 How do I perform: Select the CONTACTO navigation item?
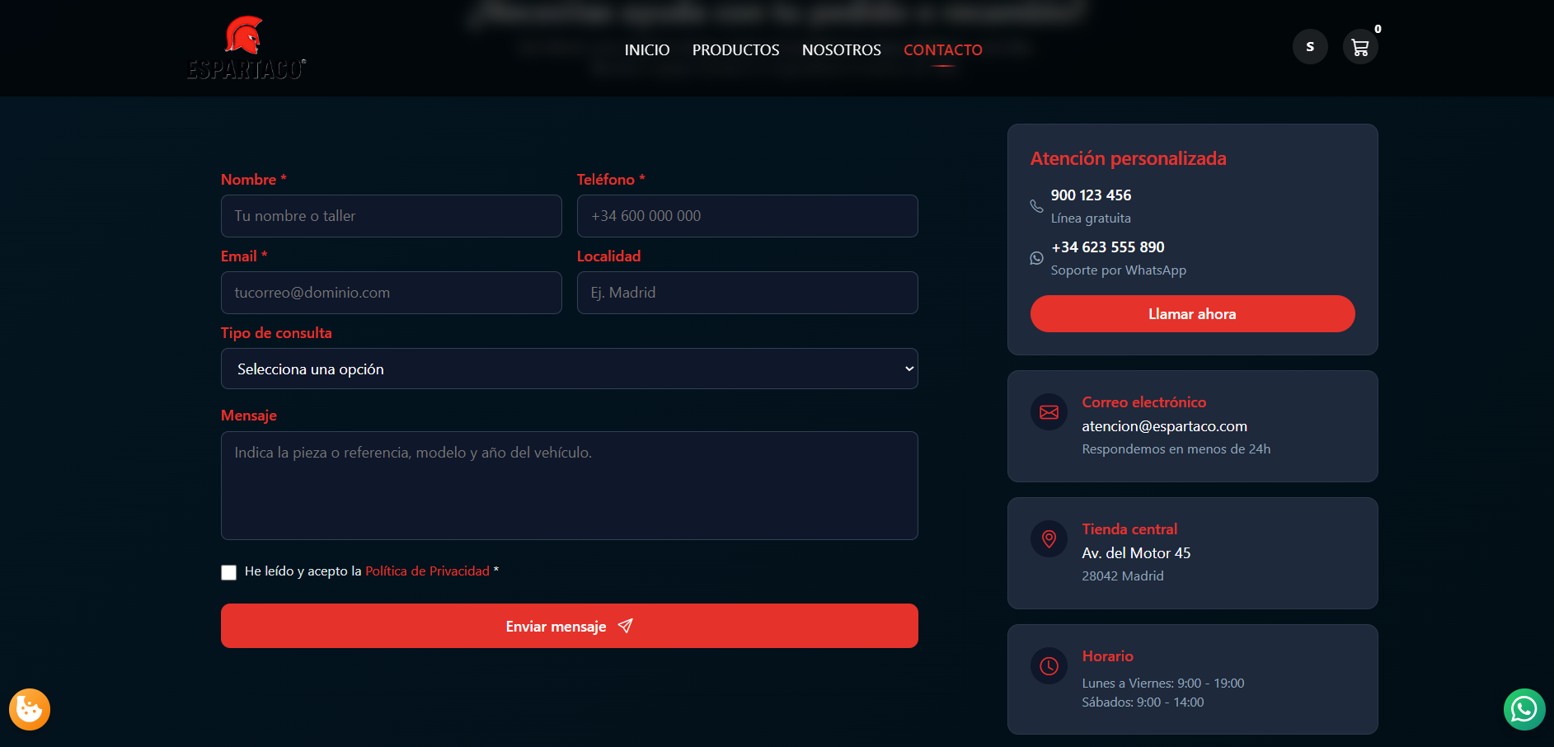(943, 50)
